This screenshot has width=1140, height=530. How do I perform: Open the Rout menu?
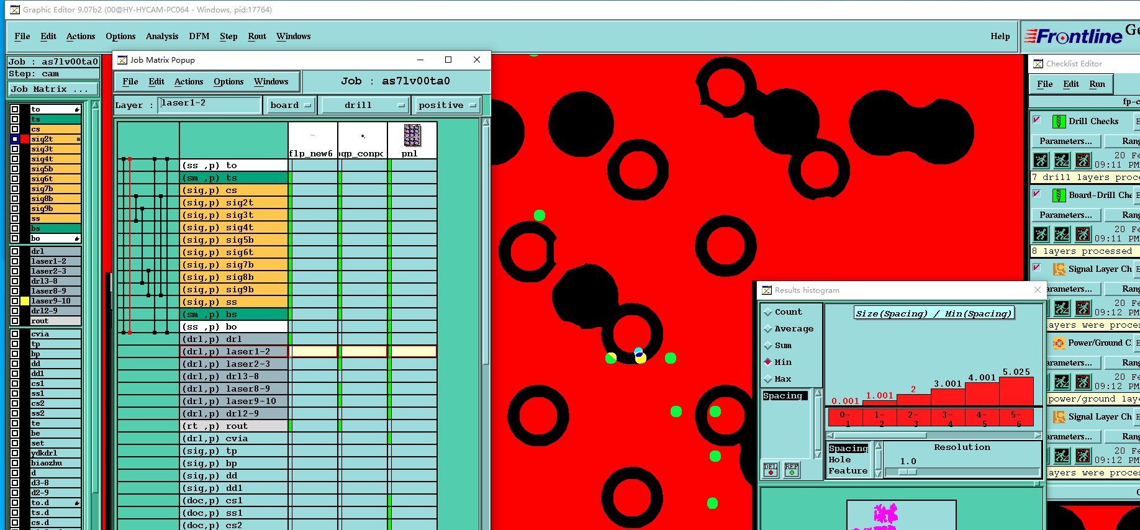coord(257,37)
